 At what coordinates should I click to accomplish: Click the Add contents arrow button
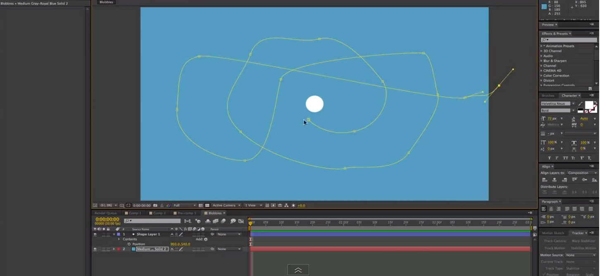206,239
